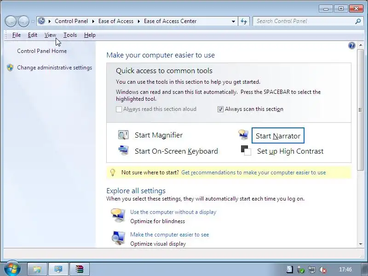The width and height of the screenshot is (368, 276).
Task: Open the Edit menu
Action: pos(33,35)
